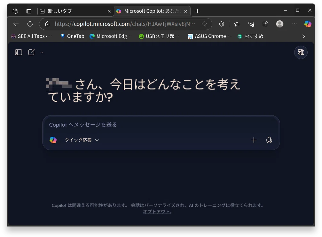This screenshot has width=322, height=237.
Task: Click the Copilot へメッセージを送る input
Action: pos(161,125)
